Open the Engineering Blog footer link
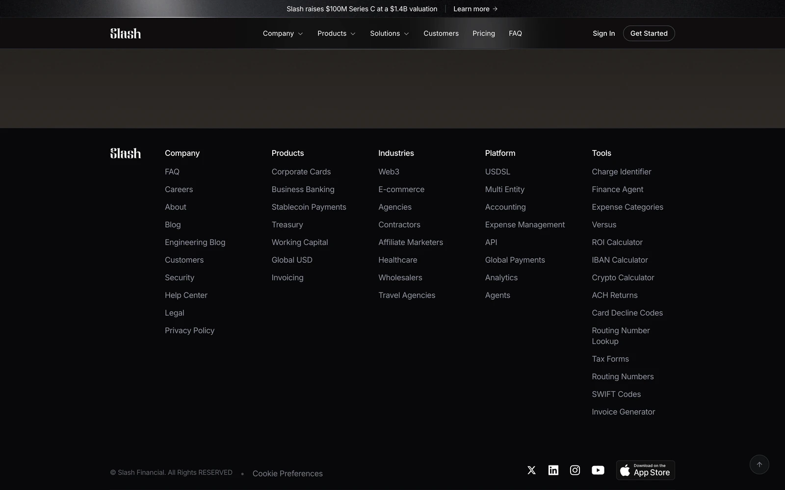 coord(195,242)
